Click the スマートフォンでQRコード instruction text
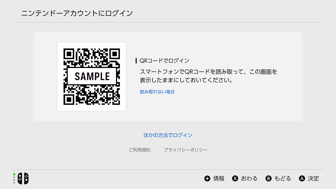This screenshot has height=189, width=336. tap(208, 76)
